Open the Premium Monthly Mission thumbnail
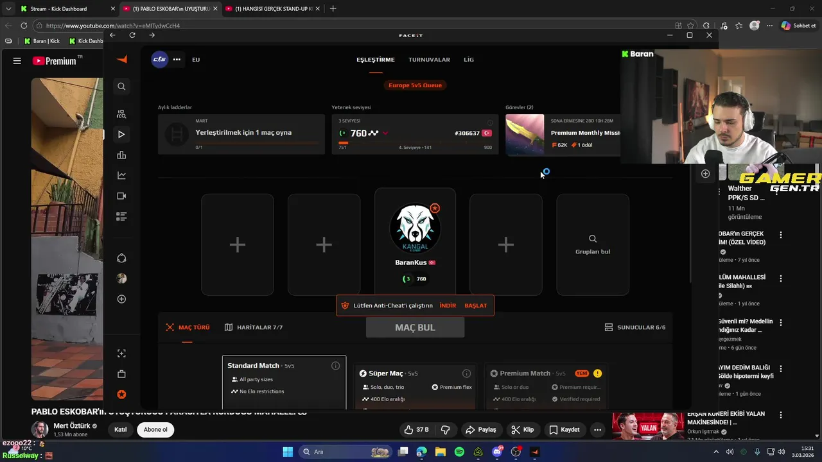The image size is (822, 462). (x=525, y=135)
